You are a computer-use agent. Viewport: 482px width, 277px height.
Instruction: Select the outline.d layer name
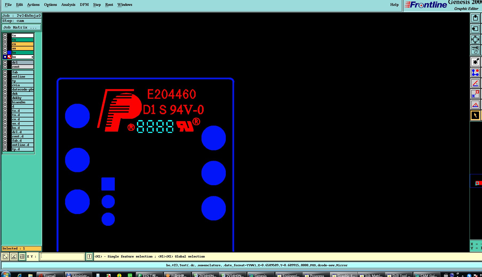[x=23, y=145]
